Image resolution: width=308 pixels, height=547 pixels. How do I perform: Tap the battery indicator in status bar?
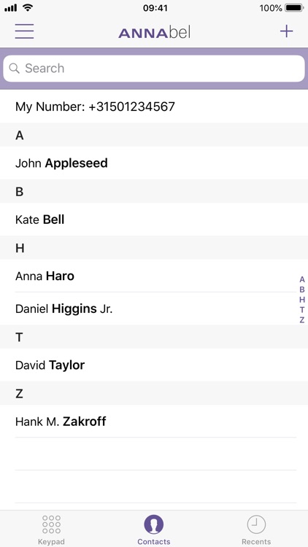294,8
